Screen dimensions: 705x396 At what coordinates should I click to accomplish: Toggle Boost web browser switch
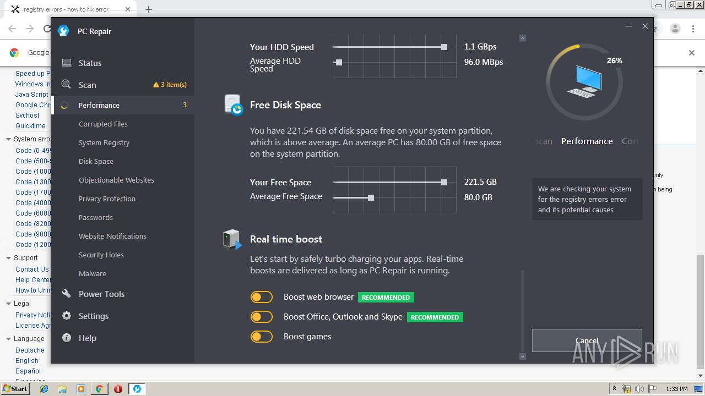(262, 297)
